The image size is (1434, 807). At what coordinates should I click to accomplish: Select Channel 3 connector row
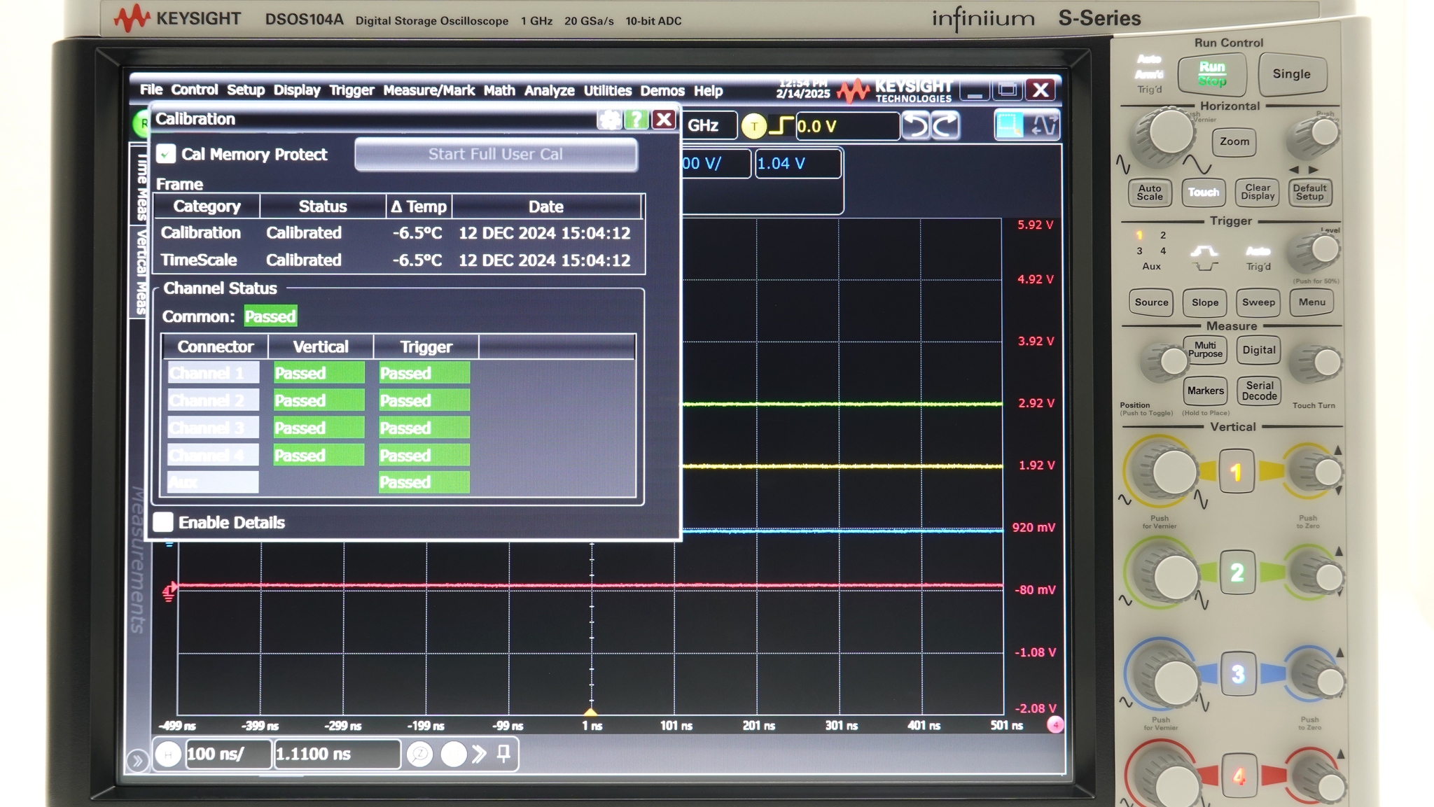tap(213, 428)
